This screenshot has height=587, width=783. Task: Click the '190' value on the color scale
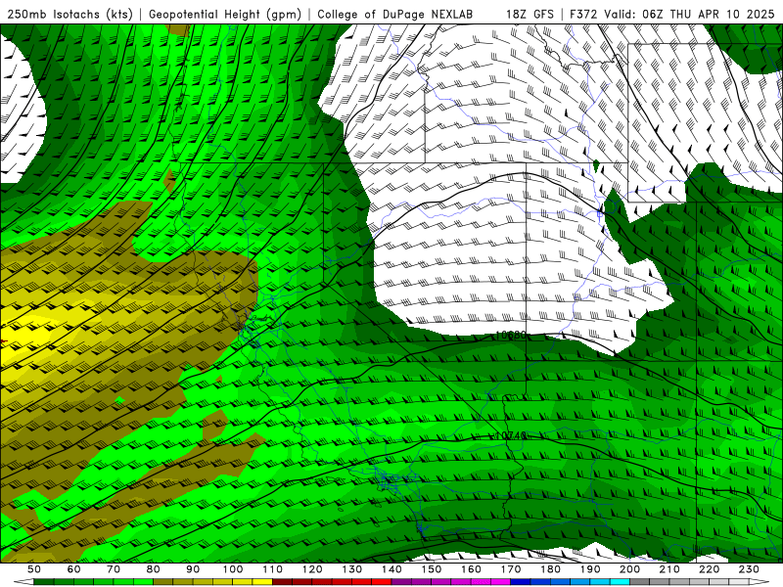[590, 569]
